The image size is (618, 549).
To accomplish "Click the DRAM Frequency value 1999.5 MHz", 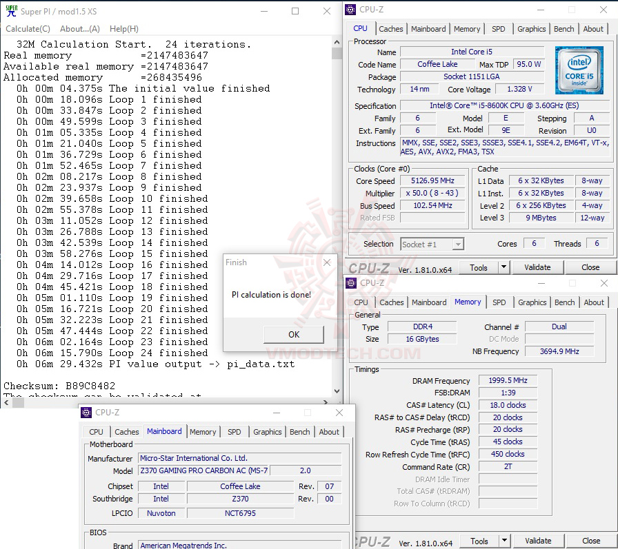I will [508, 380].
